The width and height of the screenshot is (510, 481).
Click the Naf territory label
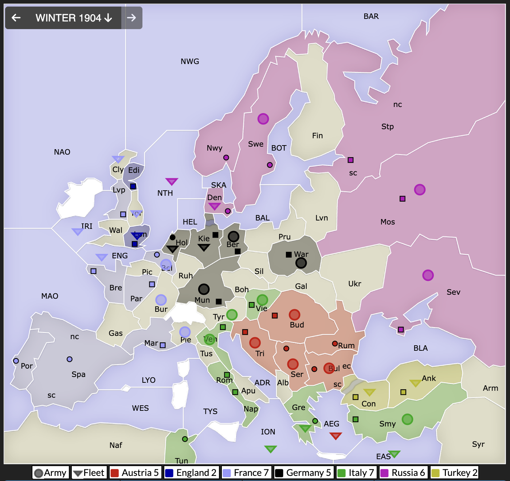[x=116, y=445]
